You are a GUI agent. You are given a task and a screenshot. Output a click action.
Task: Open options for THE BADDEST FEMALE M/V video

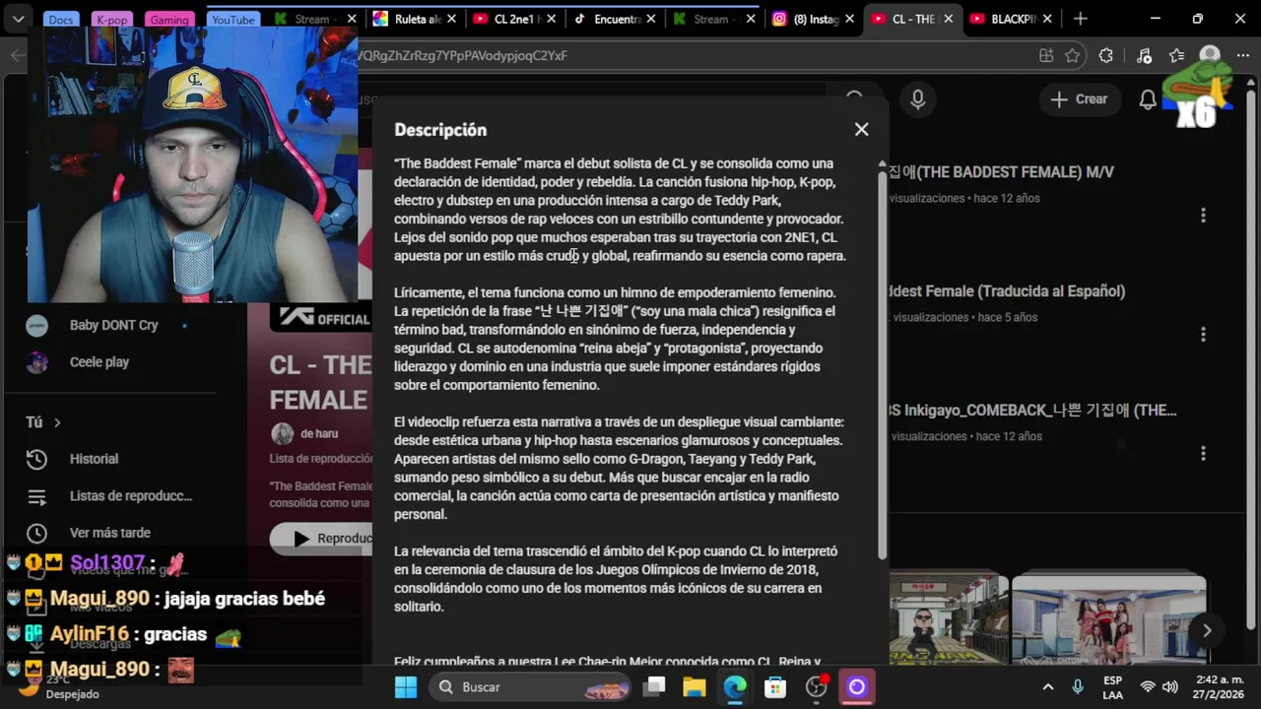point(1203,215)
